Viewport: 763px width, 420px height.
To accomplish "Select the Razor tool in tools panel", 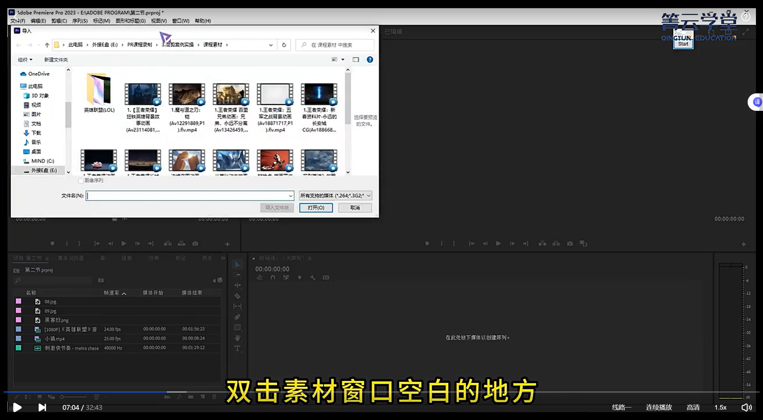I will pos(237,296).
